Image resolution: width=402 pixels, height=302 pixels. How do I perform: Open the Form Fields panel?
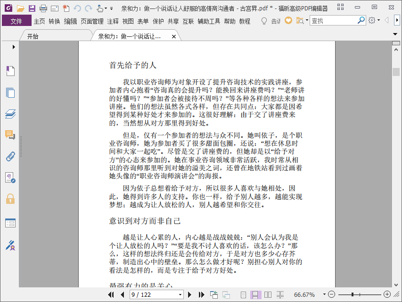[x=10, y=223]
